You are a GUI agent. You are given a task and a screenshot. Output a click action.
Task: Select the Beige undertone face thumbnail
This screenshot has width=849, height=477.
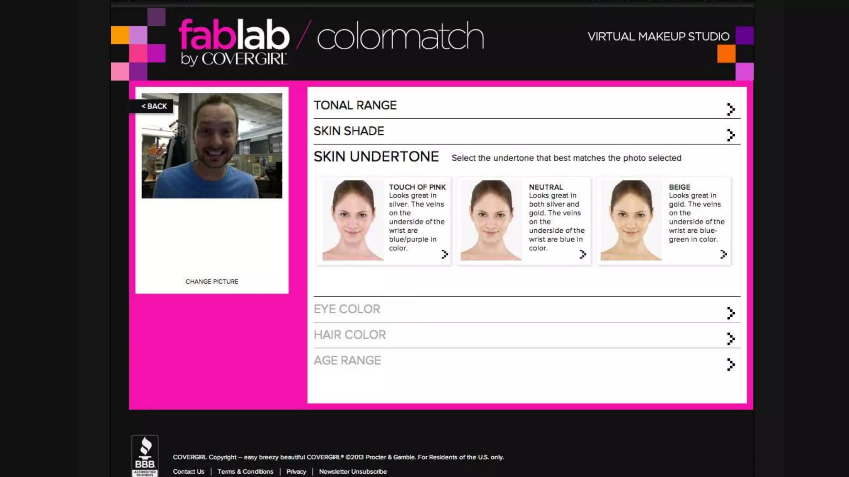click(x=631, y=220)
